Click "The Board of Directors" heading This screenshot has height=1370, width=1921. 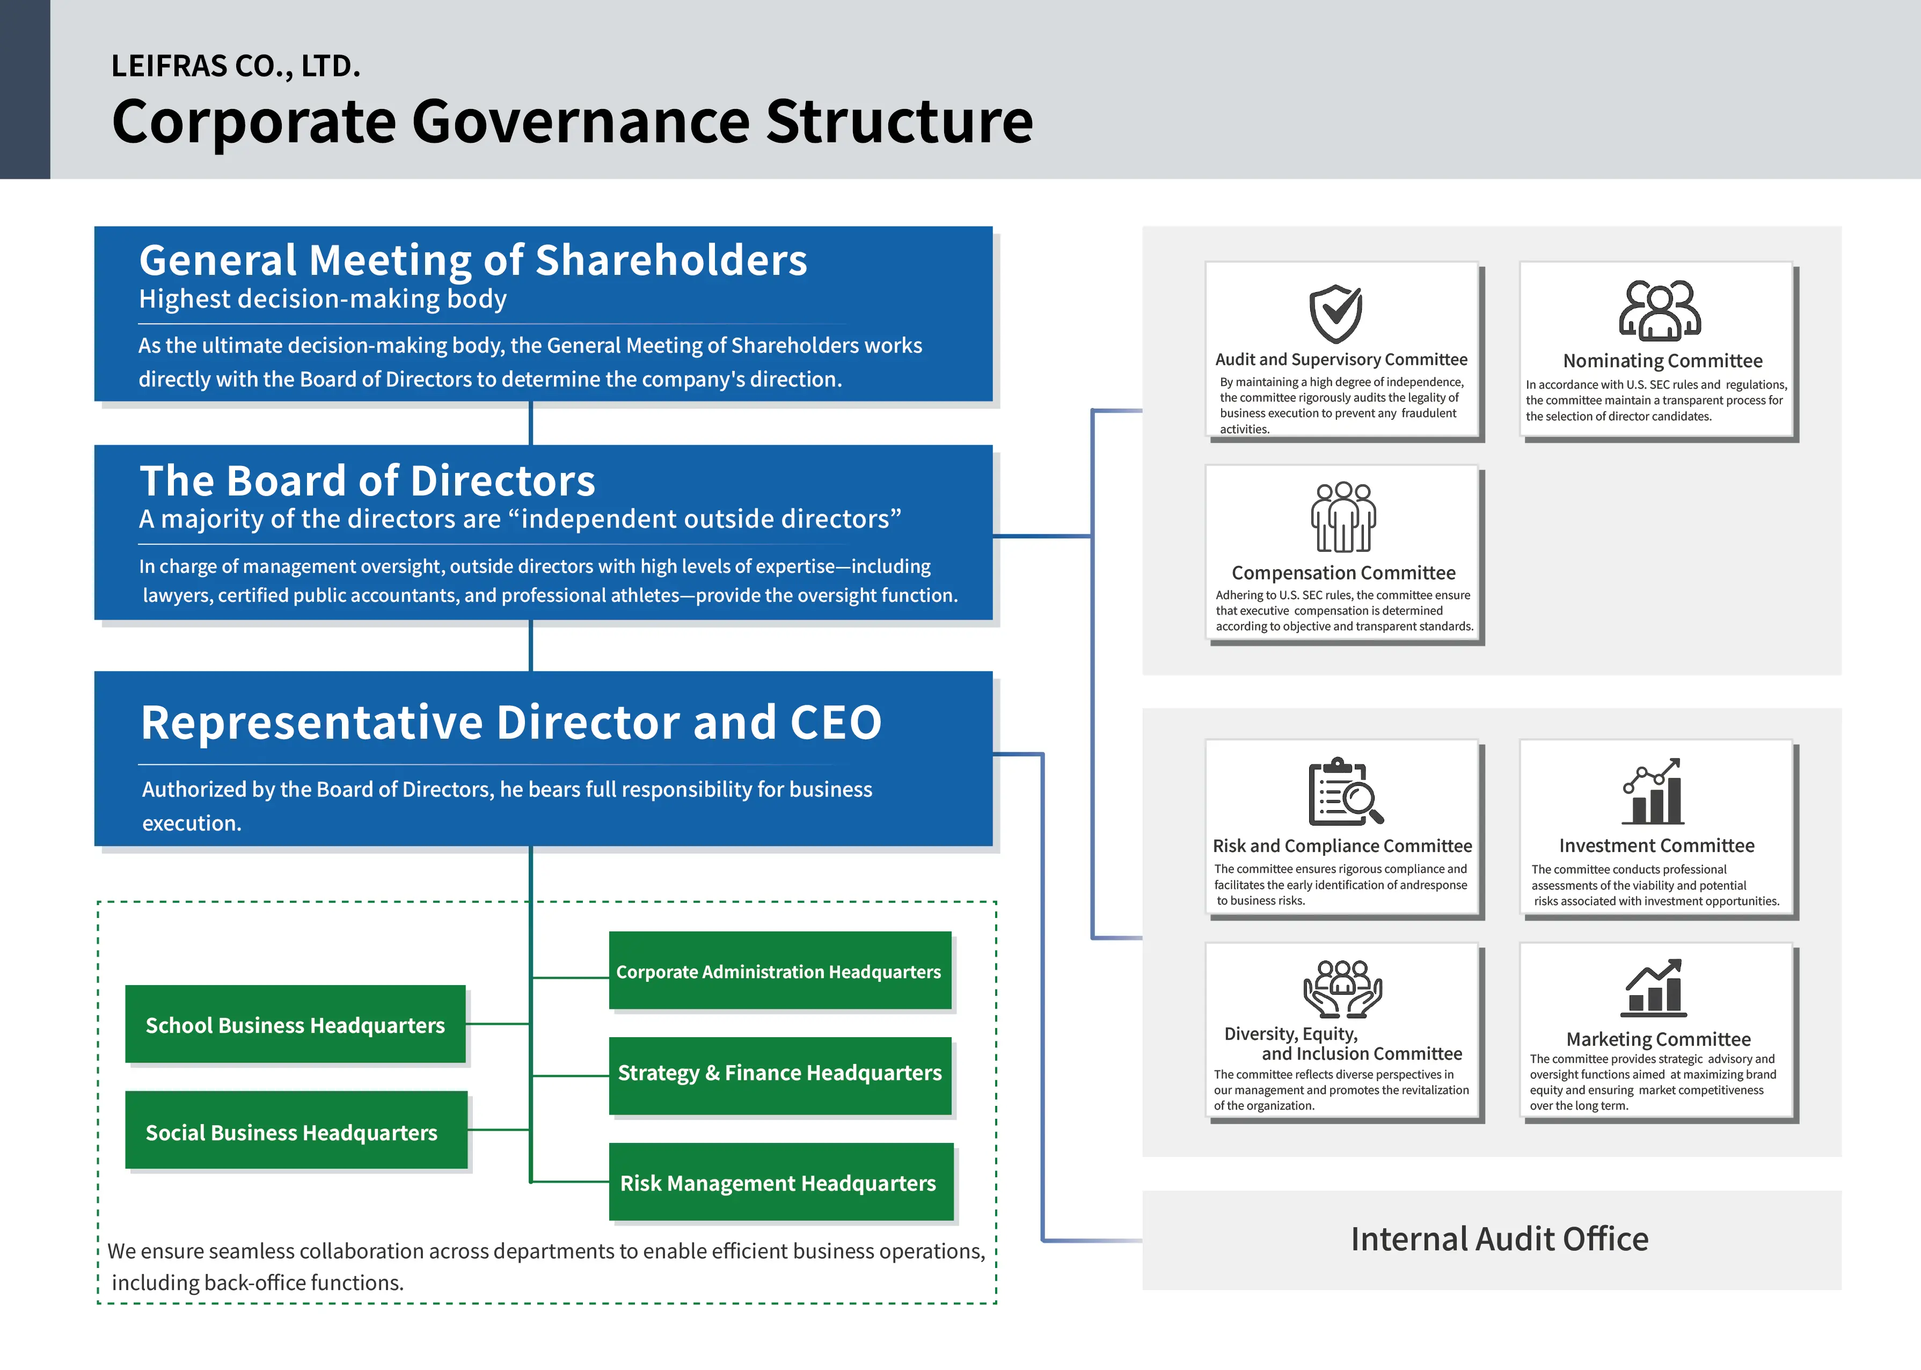pyautogui.click(x=368, y=480)
